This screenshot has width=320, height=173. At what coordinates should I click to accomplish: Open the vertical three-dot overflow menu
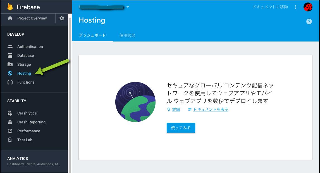[295, 7]
